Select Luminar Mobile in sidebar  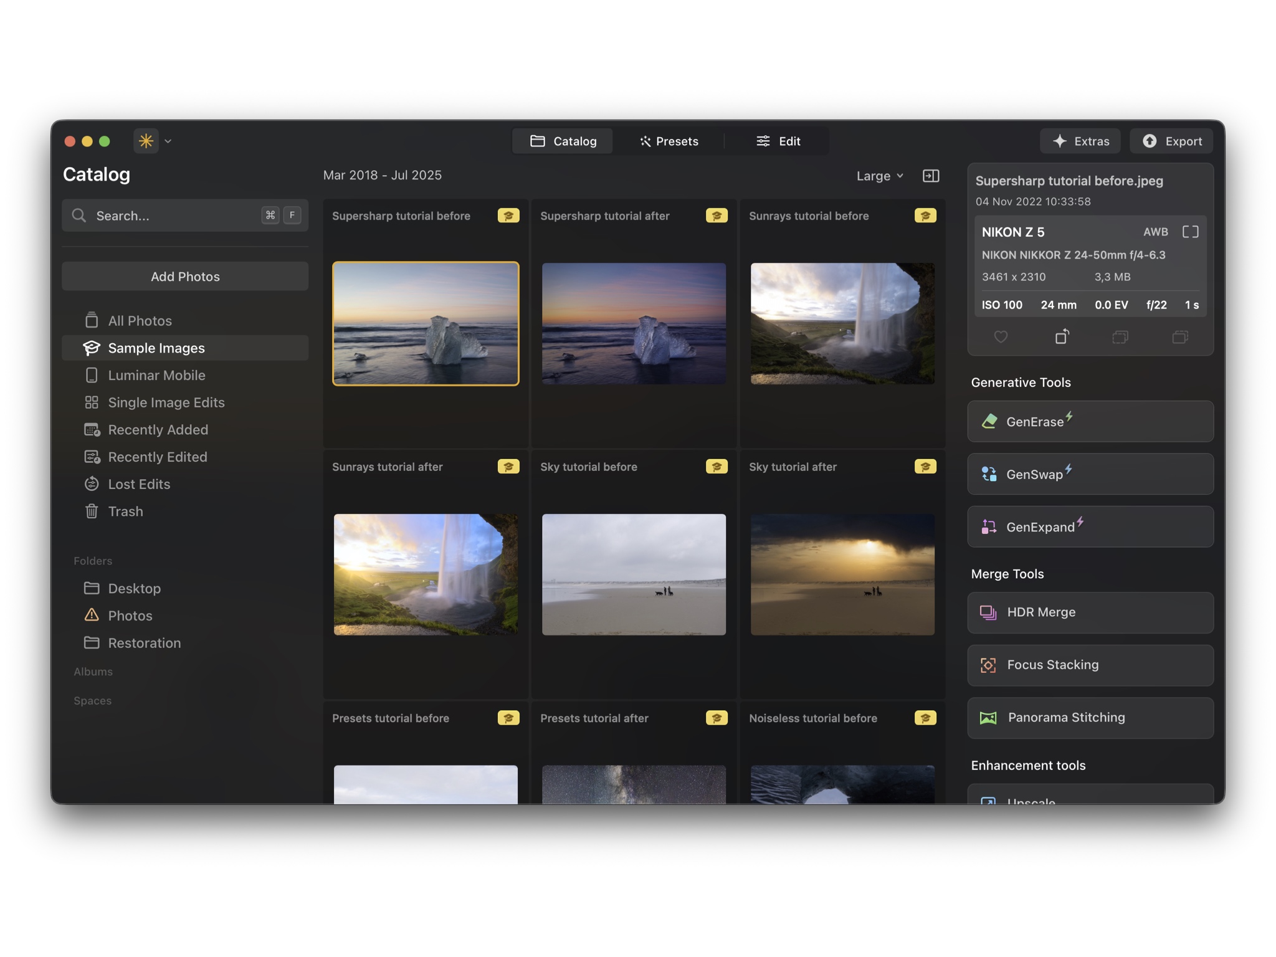185,375
